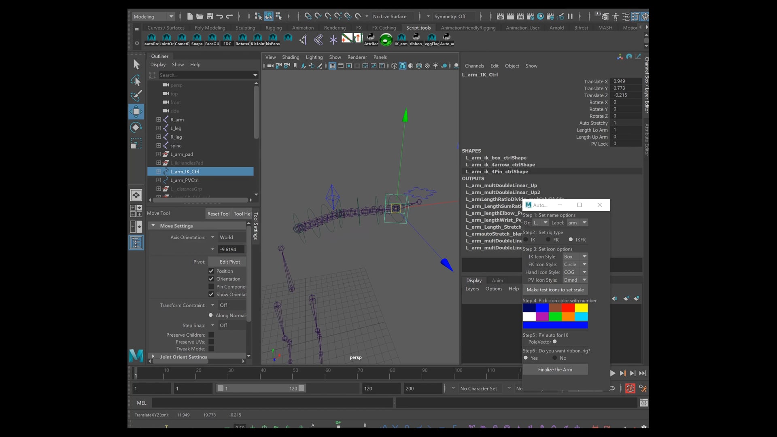Expand the spine node in Outliner
The width and height of the screenshot is (777, 437).
[x=159, y=145]
